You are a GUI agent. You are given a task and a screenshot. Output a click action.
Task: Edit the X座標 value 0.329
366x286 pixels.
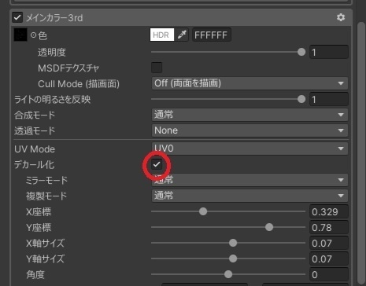pos(329,211)
